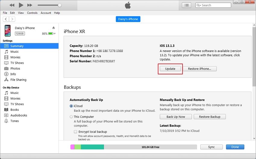The width and height of the screenshot is (256, 159).
Task: Click the Play button
Action: pyautogui.click(x=21, y=5)
